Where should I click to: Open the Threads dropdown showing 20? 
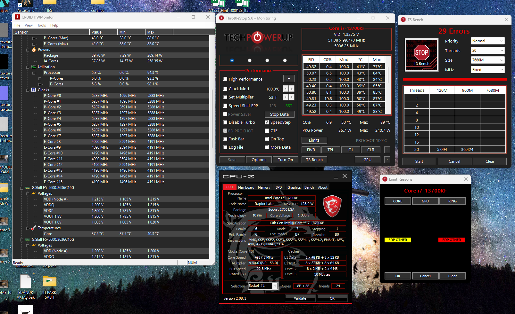tap(488, 51)
